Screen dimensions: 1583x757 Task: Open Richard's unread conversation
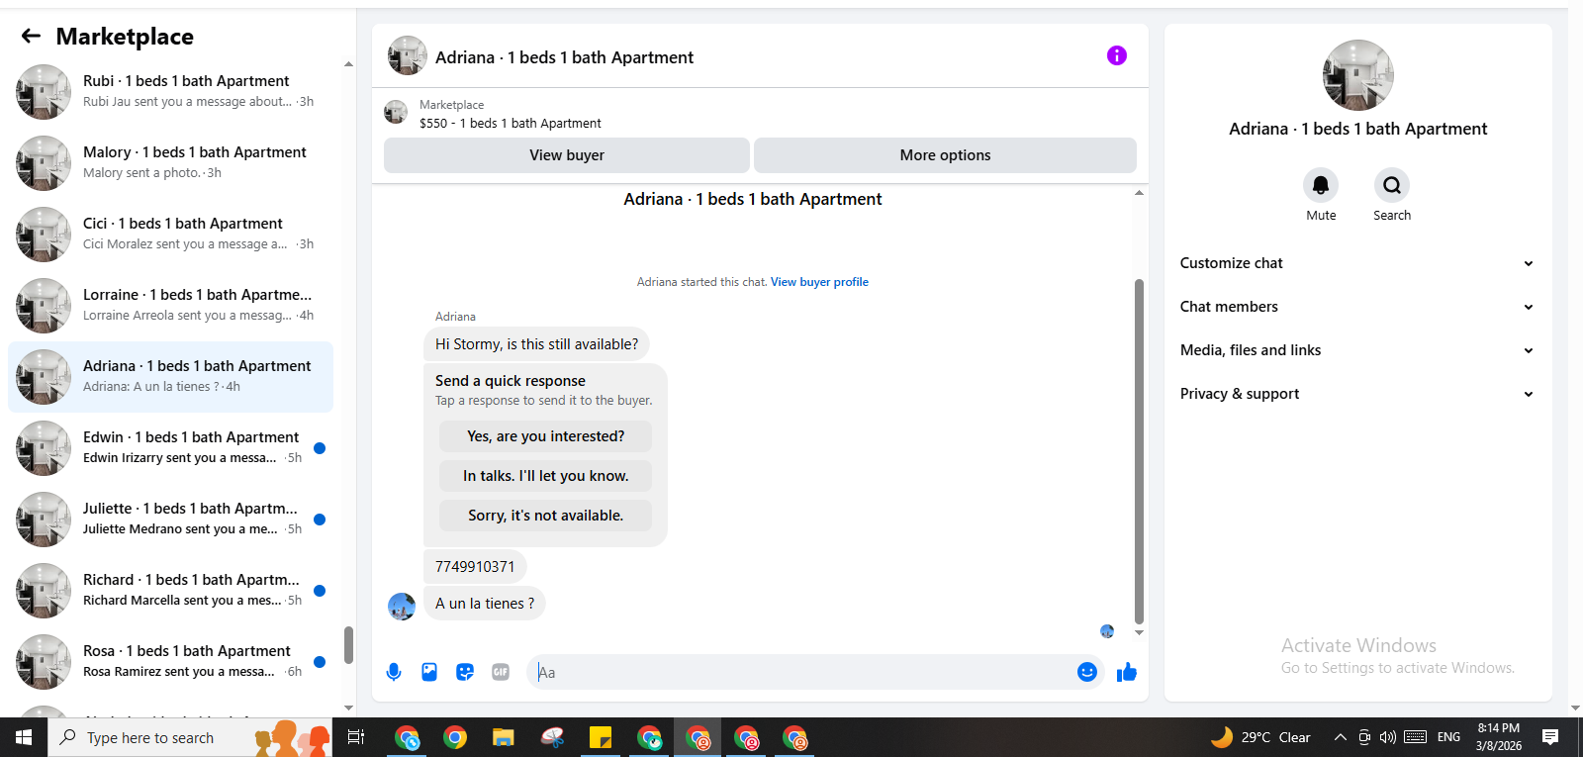pos(170,590)
